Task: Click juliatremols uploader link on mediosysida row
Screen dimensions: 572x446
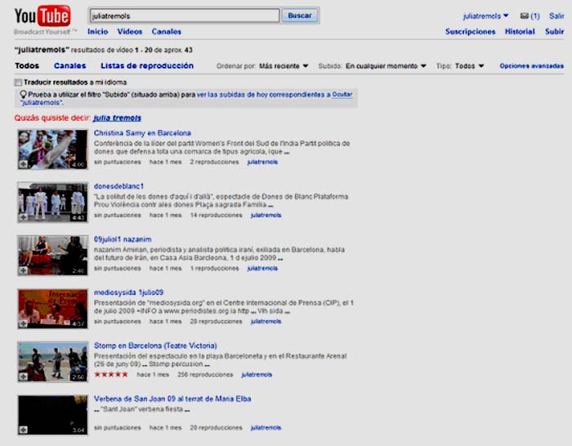Action: click(x=266, y=321)
